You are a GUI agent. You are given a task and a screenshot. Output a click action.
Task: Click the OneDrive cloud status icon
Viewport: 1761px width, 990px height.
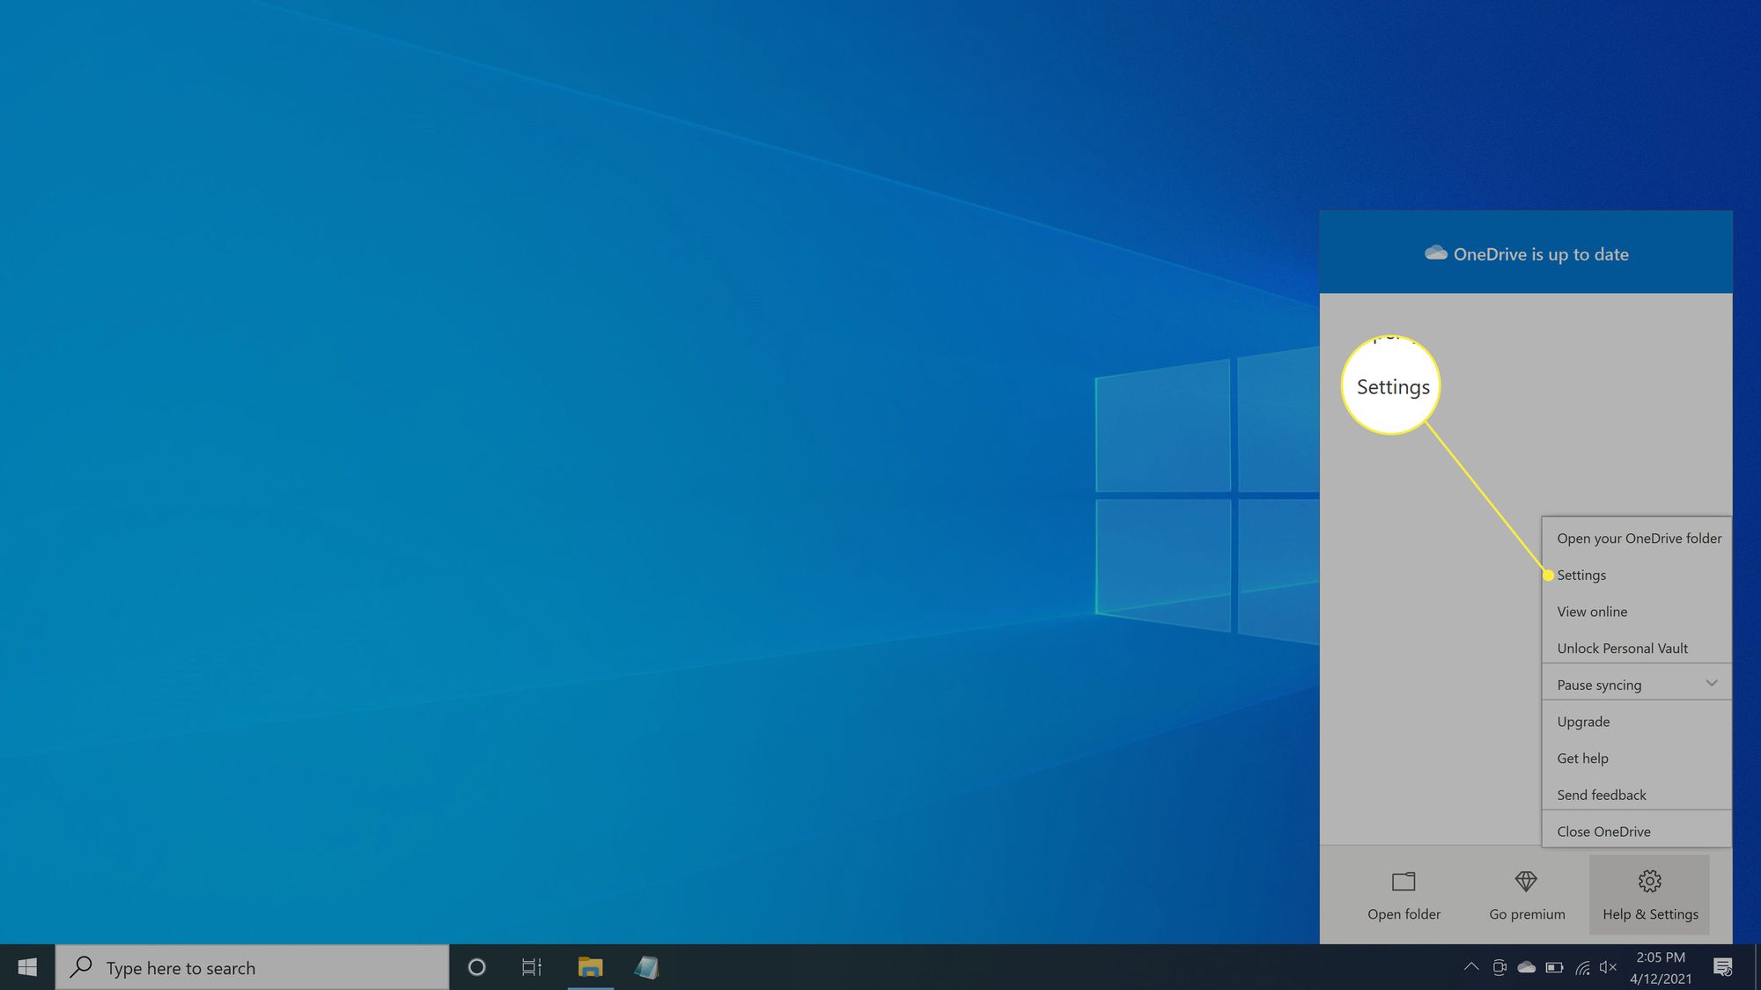coord(1525,967)
